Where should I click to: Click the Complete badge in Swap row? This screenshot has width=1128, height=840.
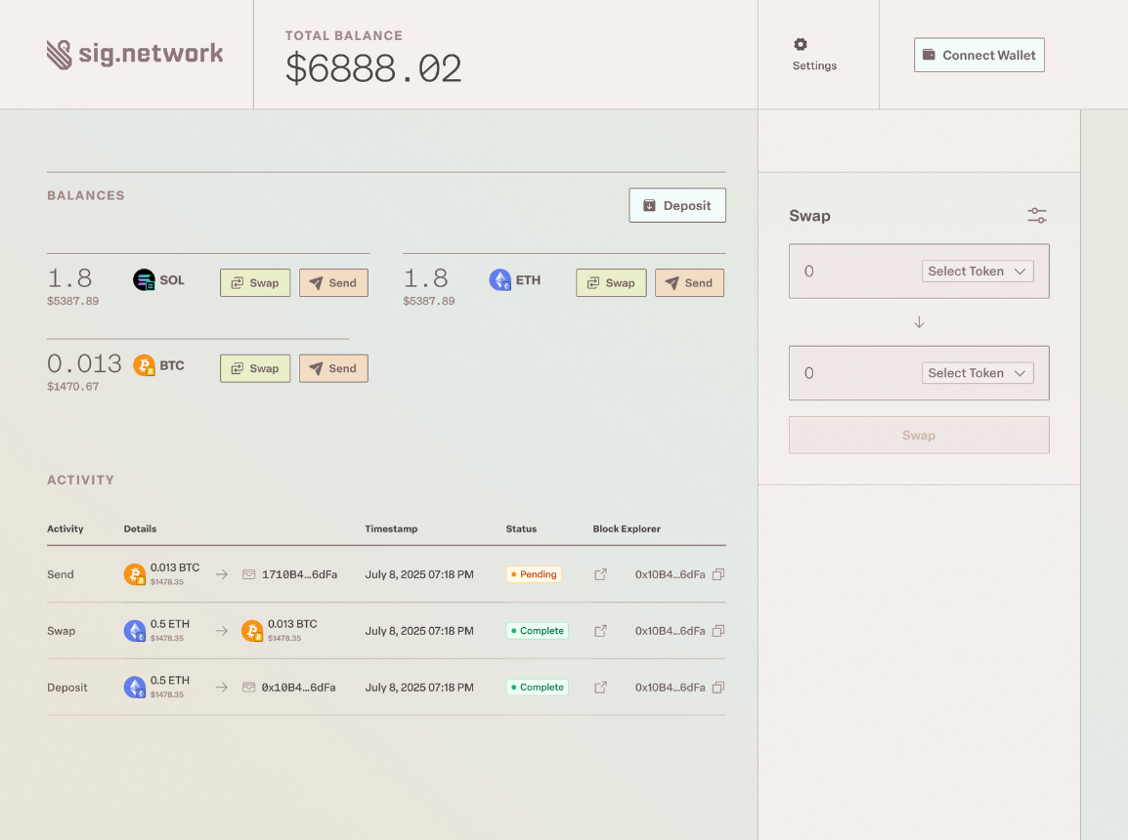pos(538,631)
